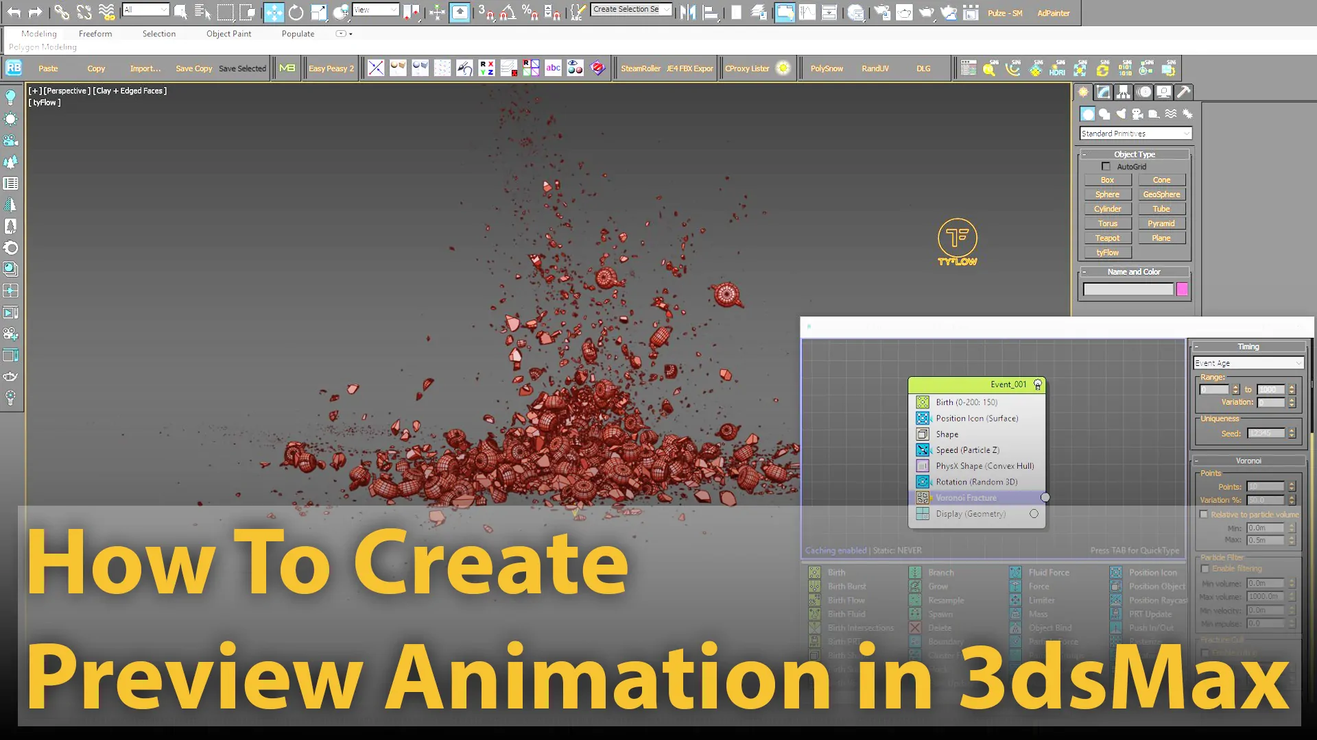Select Cameras category in Create panel

click(1137, 114)
